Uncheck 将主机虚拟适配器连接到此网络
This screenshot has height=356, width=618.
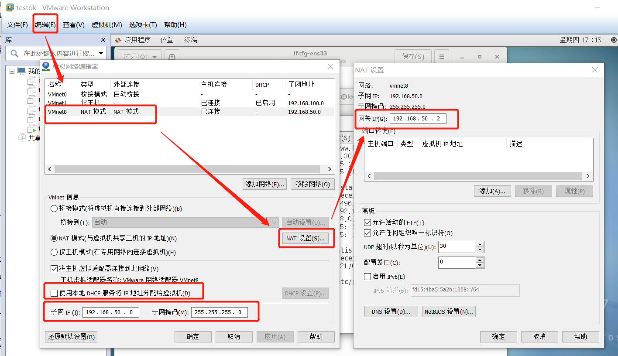[54, 269]
